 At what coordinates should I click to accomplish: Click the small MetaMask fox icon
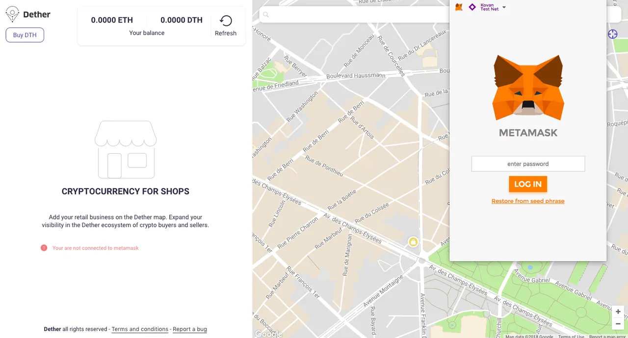[x=459, y=7]
